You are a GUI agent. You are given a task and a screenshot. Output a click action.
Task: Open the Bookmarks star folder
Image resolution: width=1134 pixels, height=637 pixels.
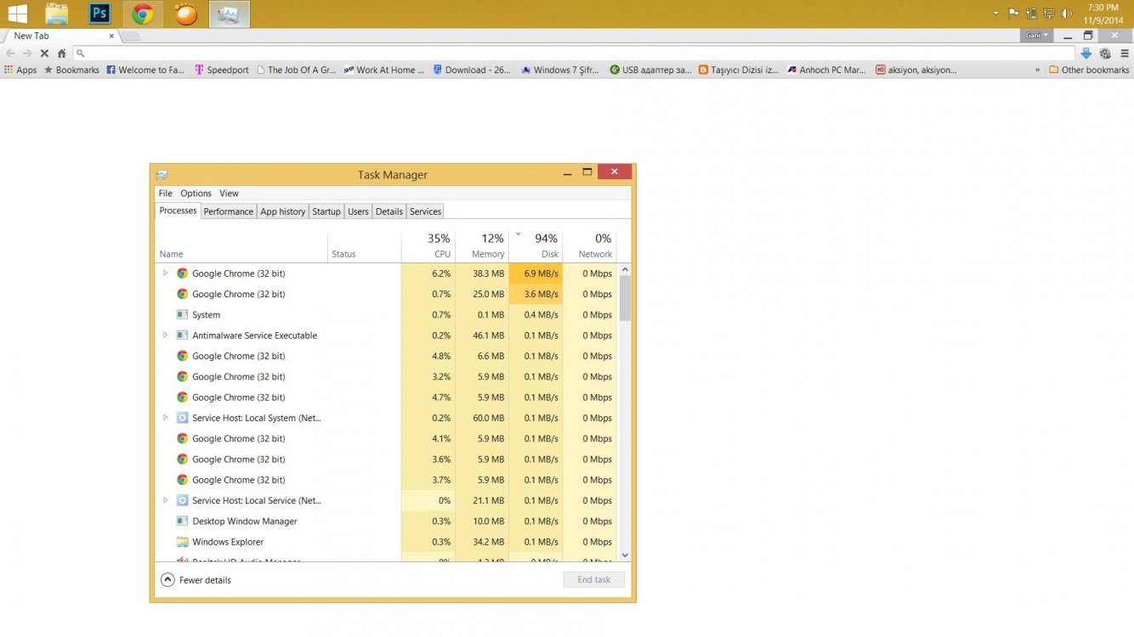[71, 70]
